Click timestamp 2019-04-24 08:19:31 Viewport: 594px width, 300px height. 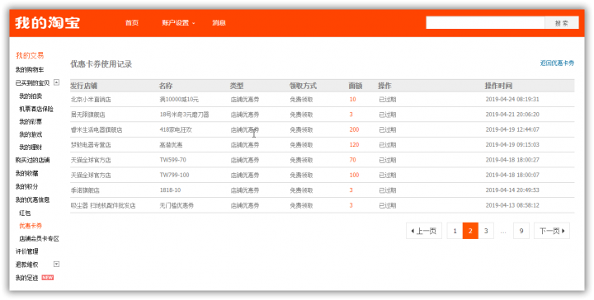(512, 100)
